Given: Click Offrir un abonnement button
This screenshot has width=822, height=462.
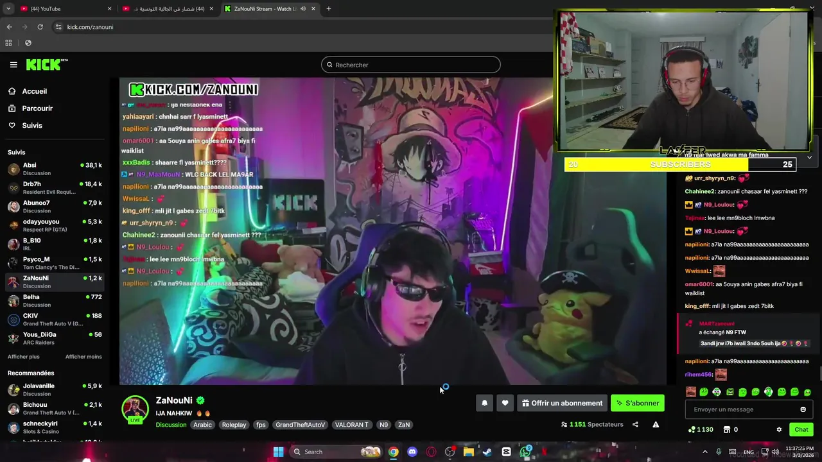Looking at the screenshot, I should [562, 403].
